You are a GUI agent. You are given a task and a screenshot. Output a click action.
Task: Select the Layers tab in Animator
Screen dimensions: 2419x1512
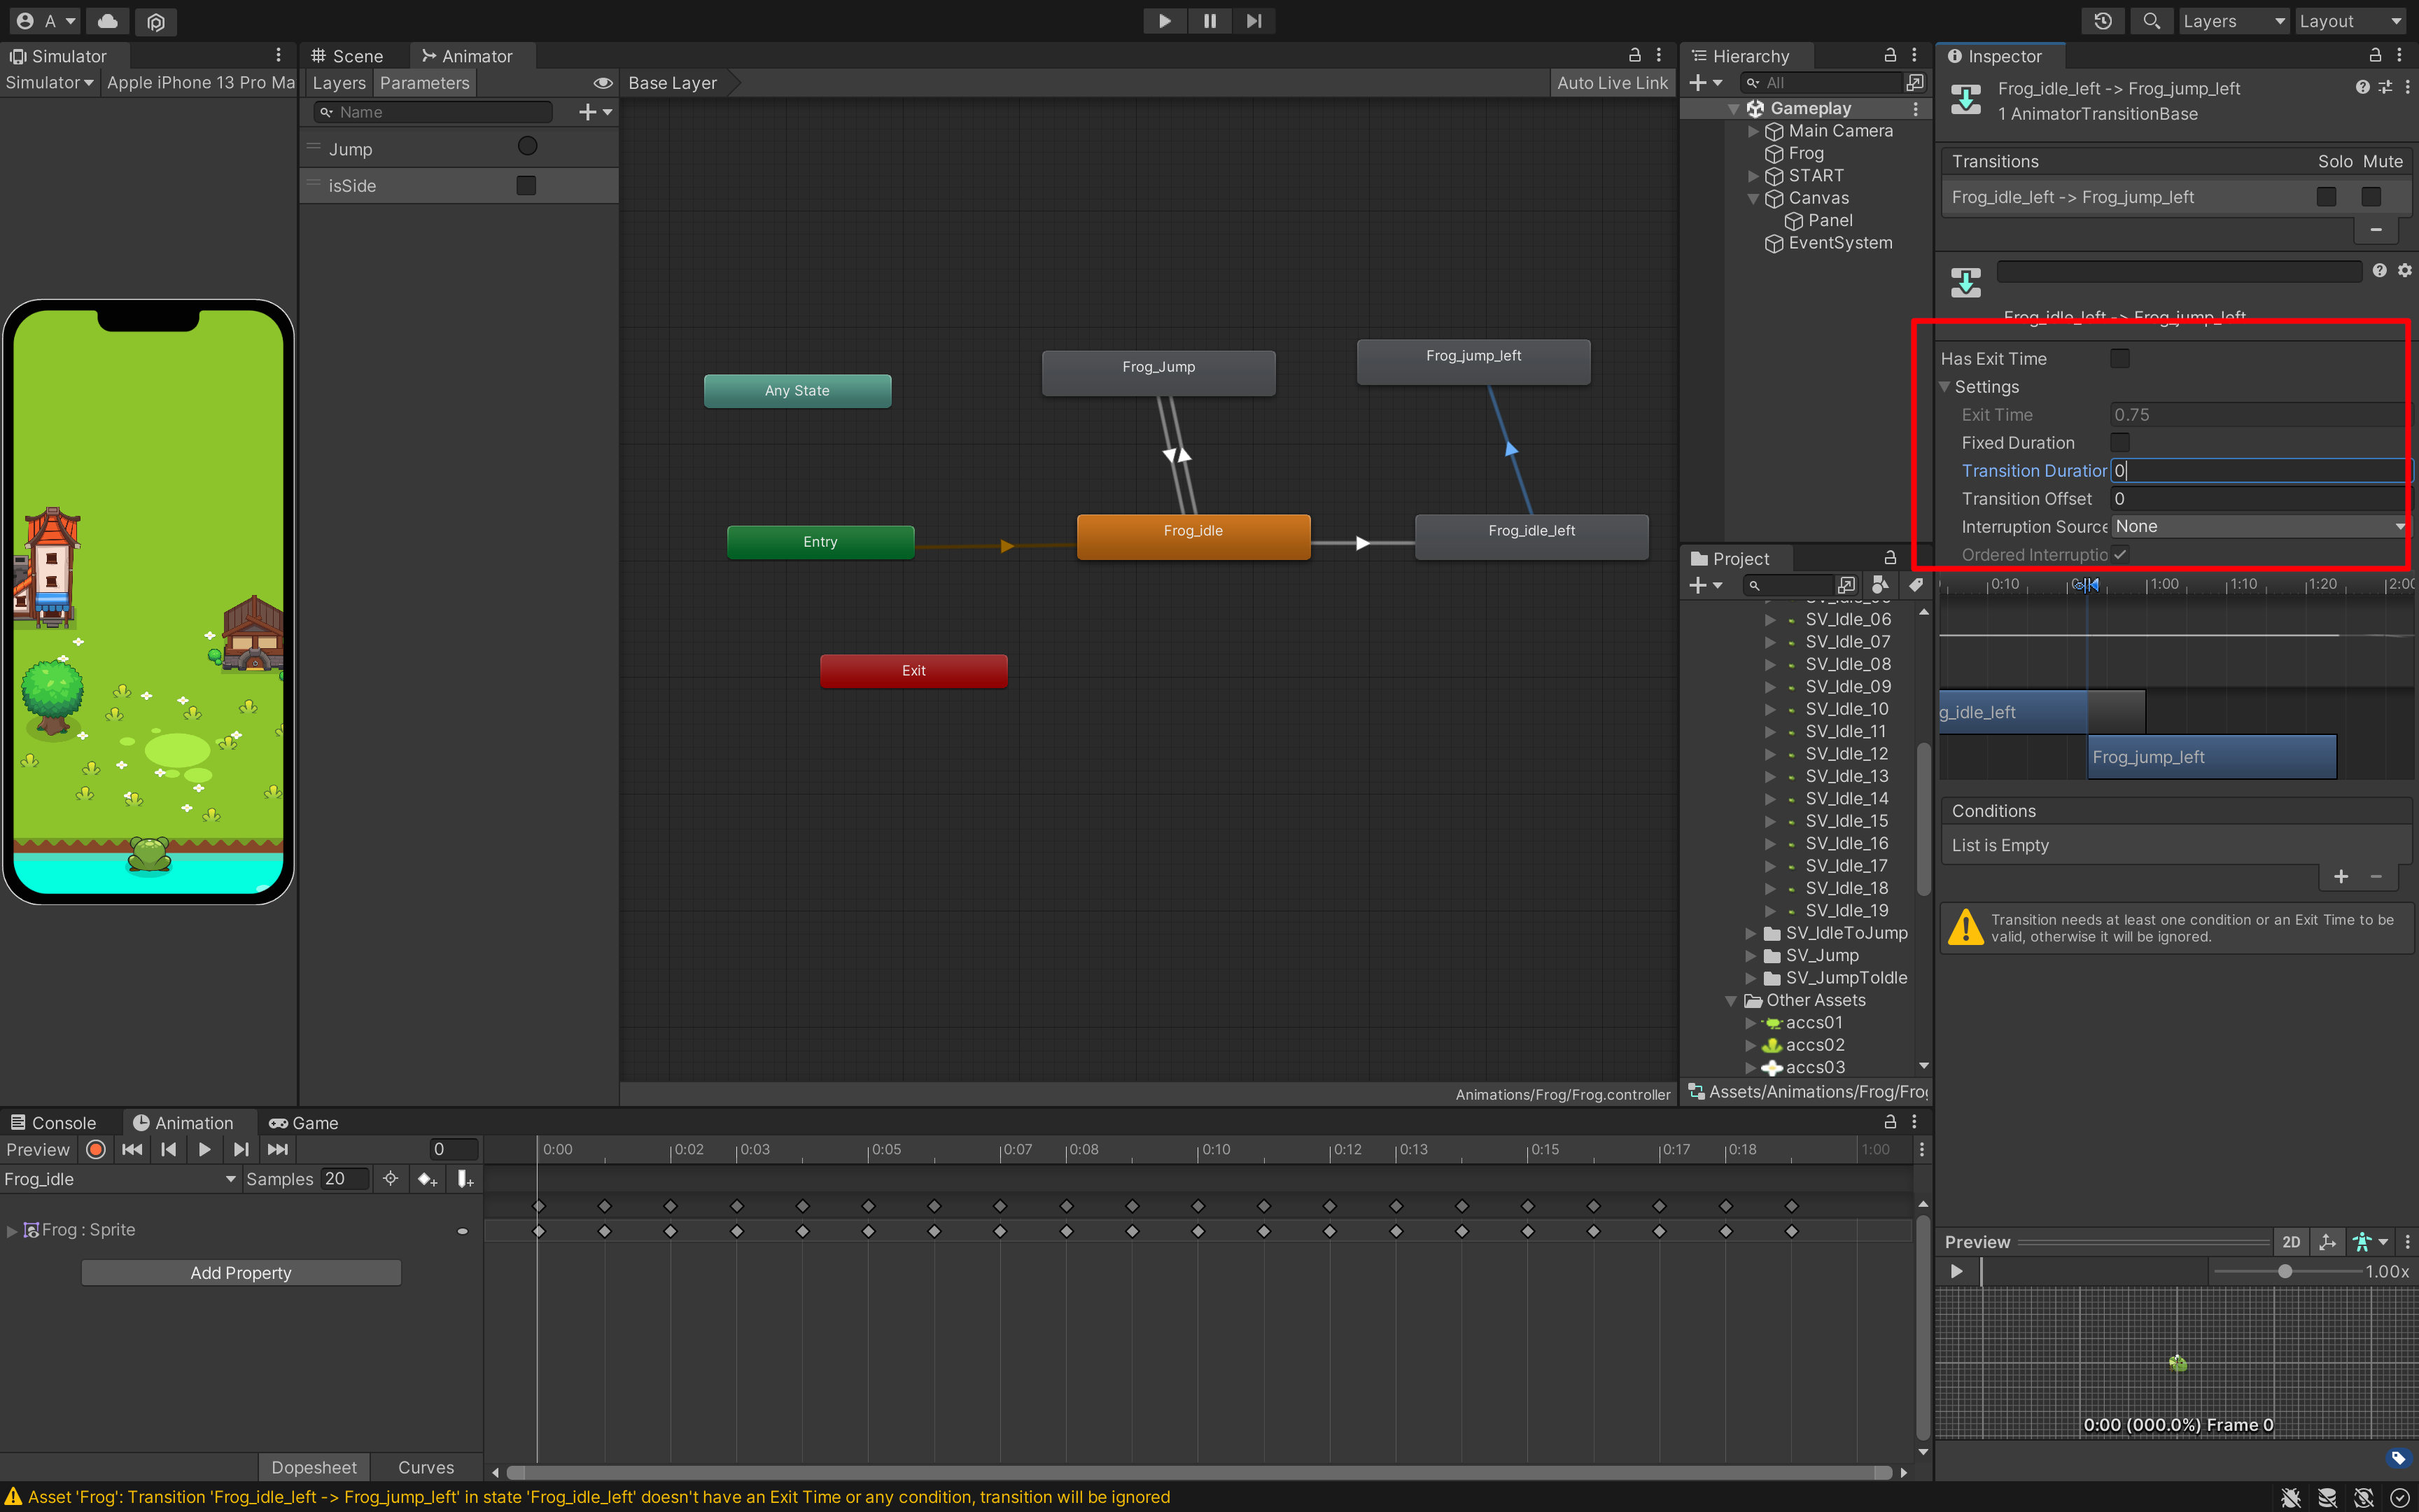coord(339,83)
